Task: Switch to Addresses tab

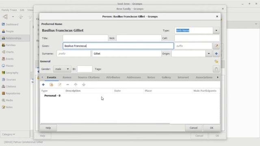Action: [x=134, y=77]
